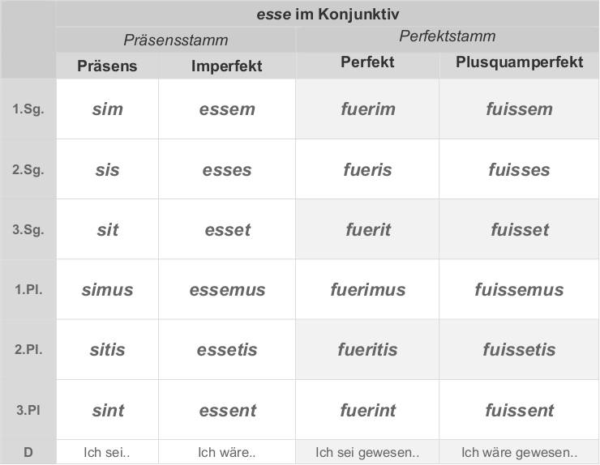This screenshot has height=465, width=600.
Task: Click the word "fueritis"
Action: (x=367, y=350)
